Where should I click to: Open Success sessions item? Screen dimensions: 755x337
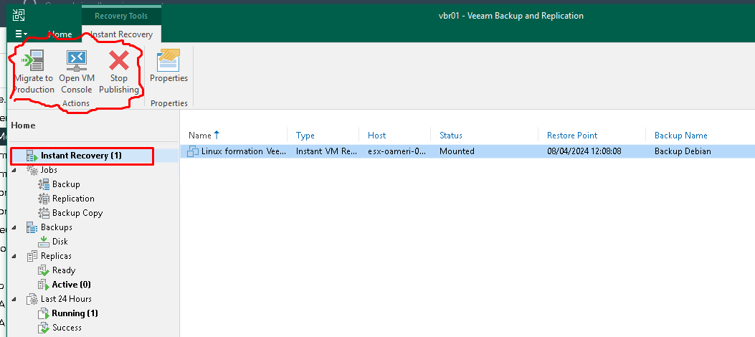67,328
